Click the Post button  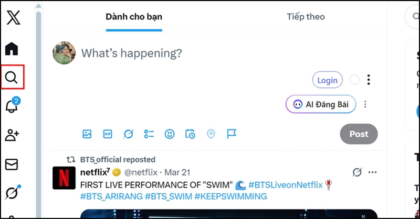(359, 134)
